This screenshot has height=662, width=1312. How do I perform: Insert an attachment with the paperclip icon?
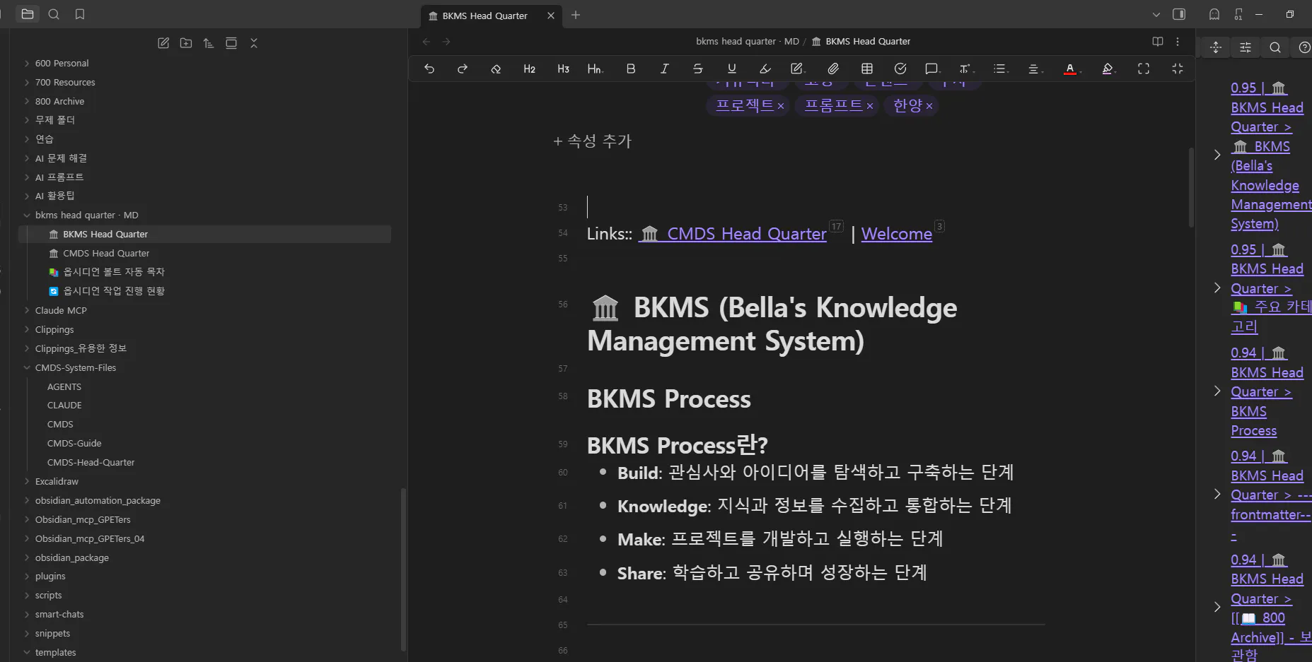coord(833,69)
